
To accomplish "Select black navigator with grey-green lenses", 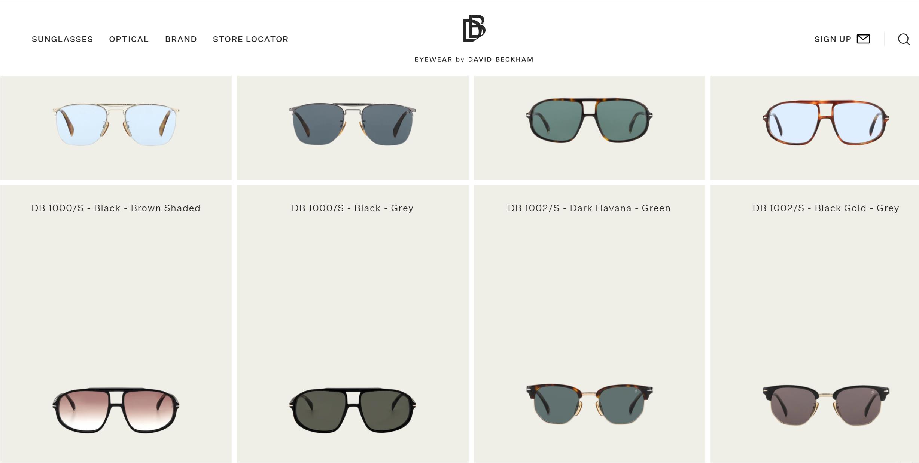I will click(x=353, y=410).
